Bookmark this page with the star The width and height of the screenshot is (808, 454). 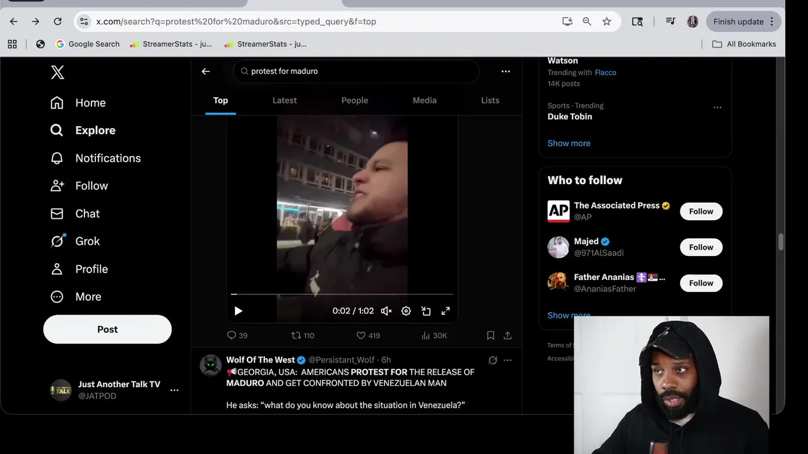coord(607,21)
